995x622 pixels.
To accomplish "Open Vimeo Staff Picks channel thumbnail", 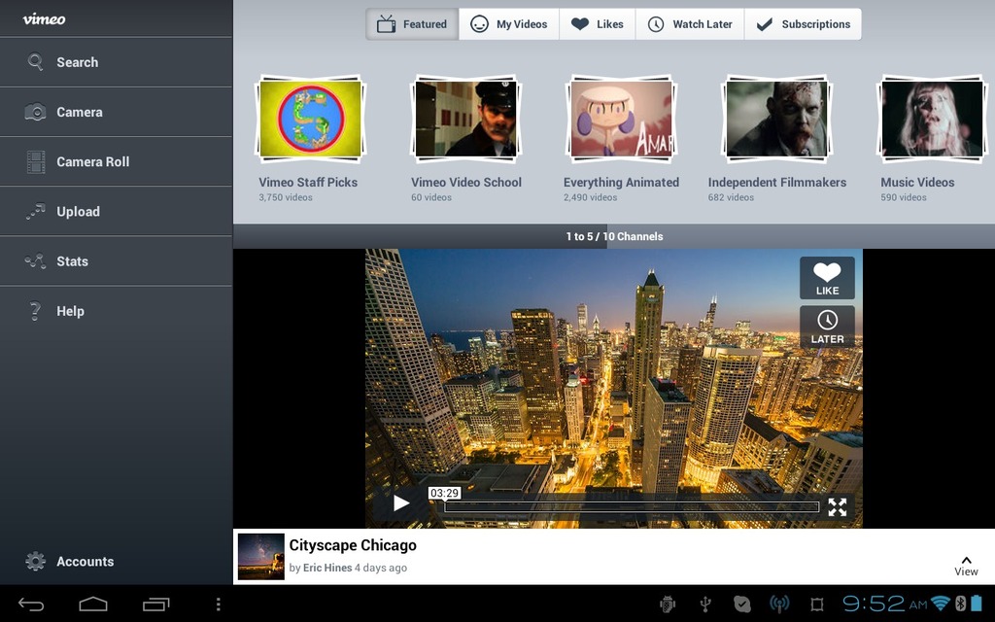I will coord(310,119).
